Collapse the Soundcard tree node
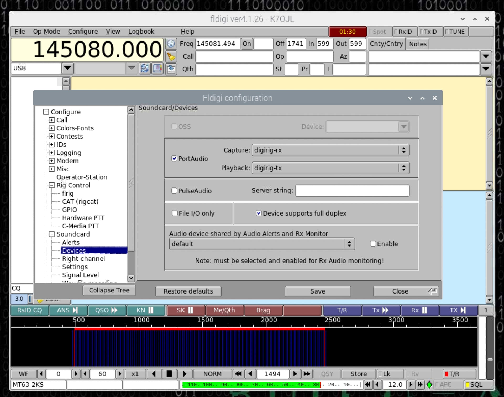 [x=52, y=234]
